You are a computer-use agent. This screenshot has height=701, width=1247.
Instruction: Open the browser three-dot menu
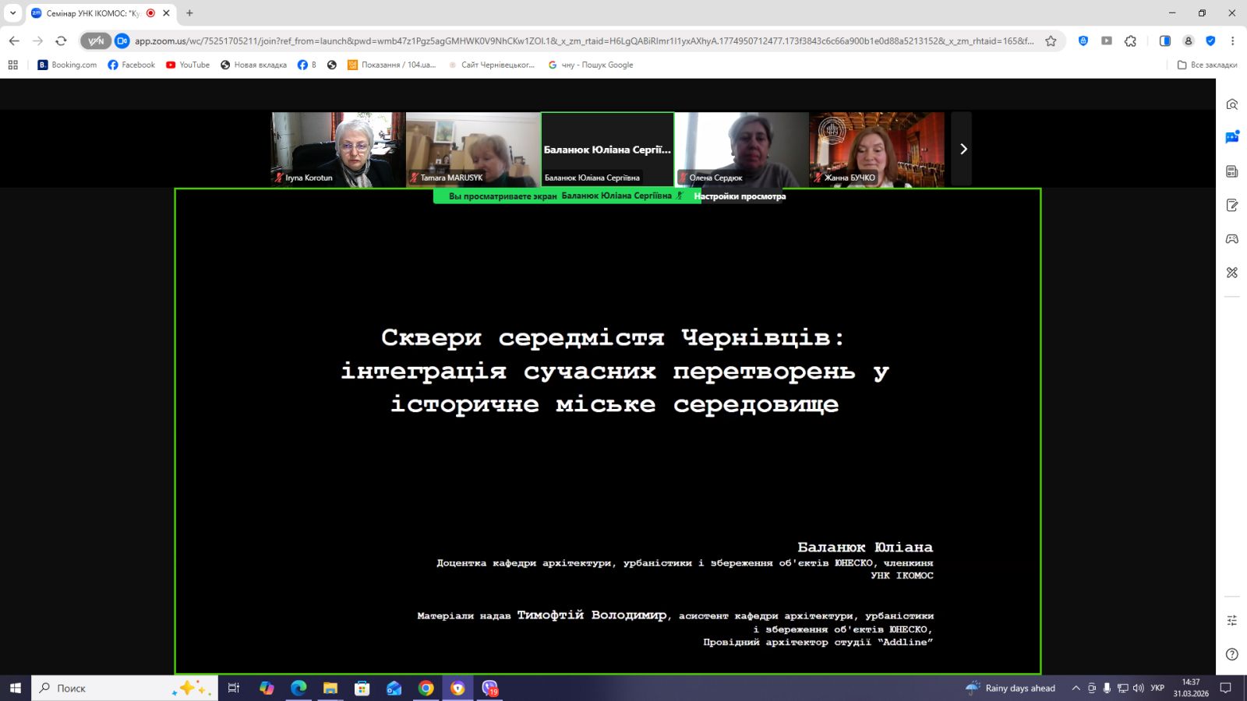[x=1233, y=41]
